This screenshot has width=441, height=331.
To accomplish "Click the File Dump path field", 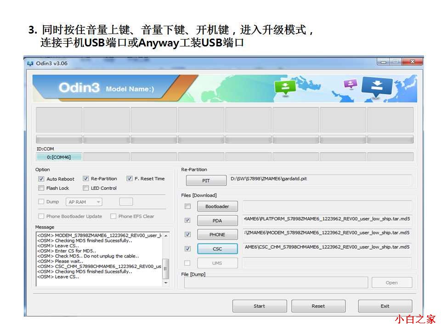I will pyautogui.click(x=276, y=283).
